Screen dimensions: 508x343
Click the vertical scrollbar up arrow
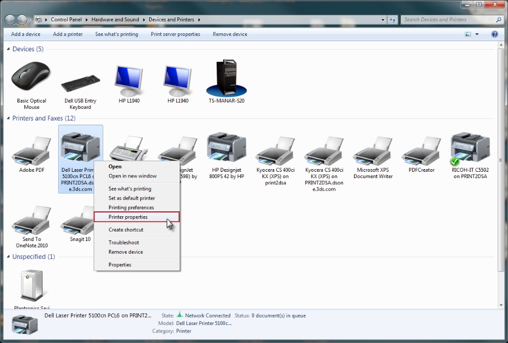click(501, 45)
